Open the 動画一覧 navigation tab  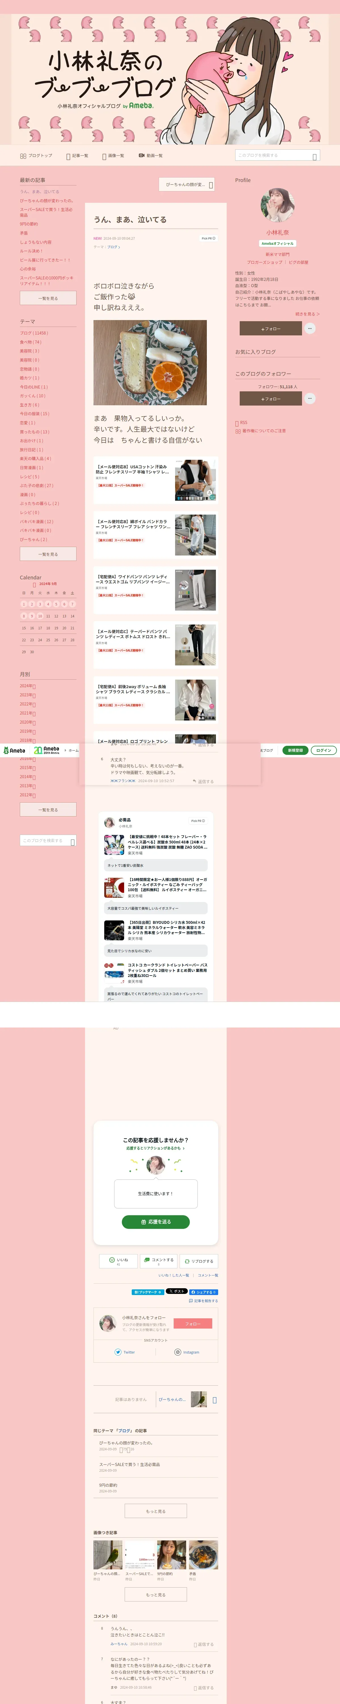pyautogui.click(x=150, y=155)
